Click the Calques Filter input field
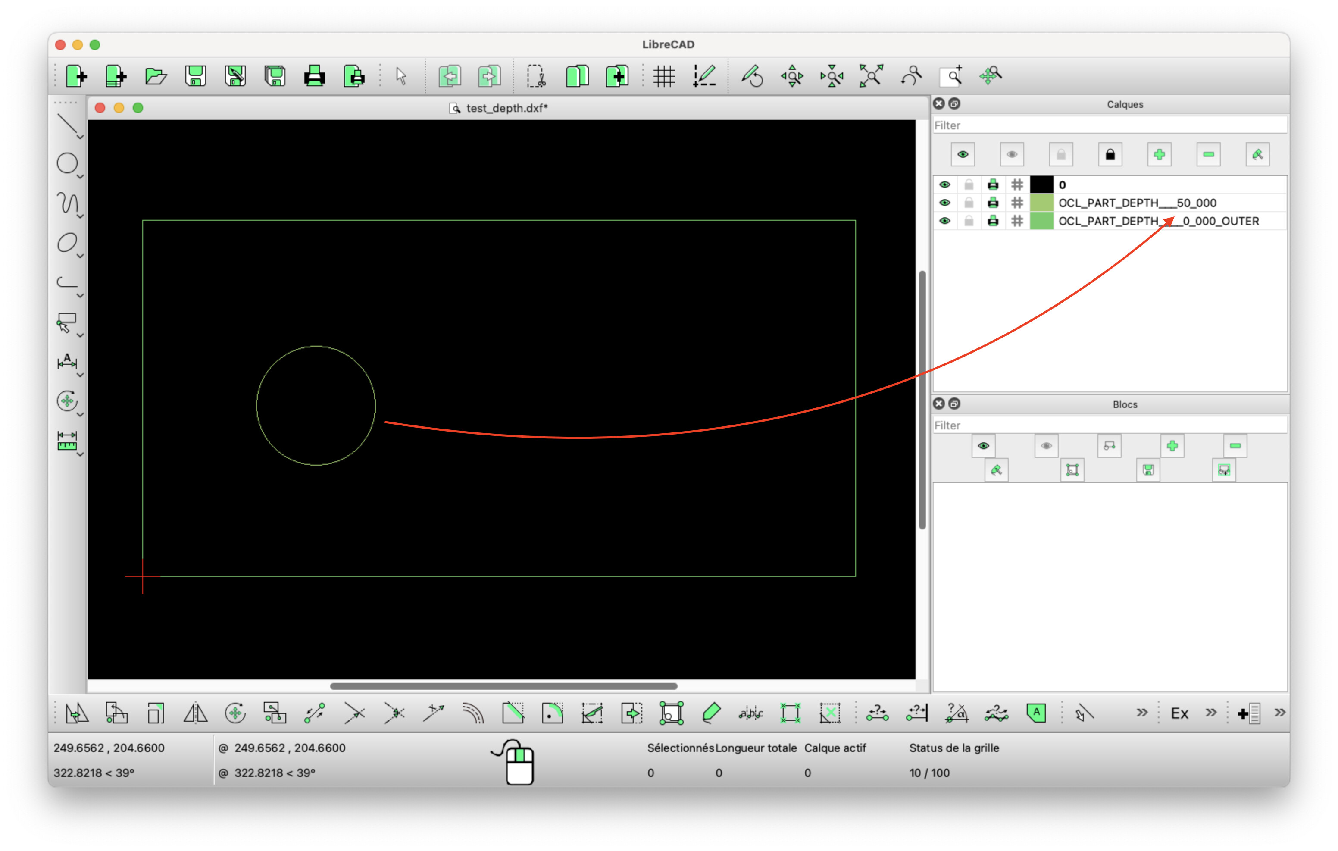1338x851 pixels. click(1109, 125)
